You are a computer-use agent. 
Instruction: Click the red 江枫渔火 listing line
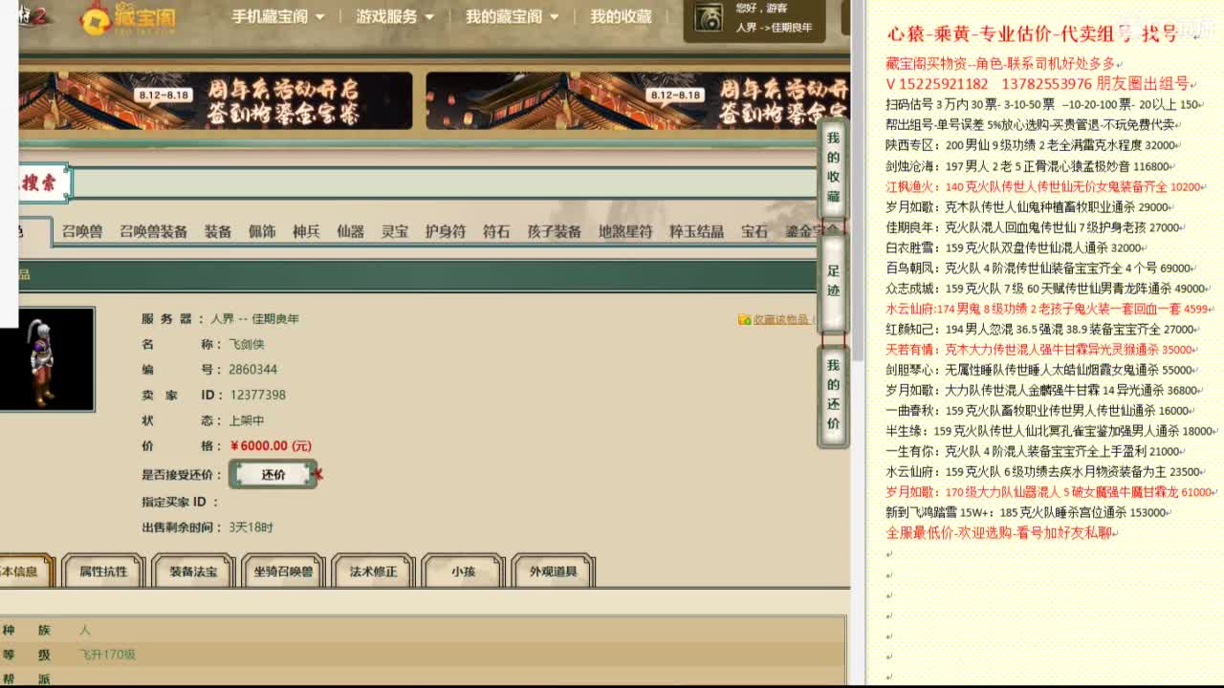tap(1045, 187)
